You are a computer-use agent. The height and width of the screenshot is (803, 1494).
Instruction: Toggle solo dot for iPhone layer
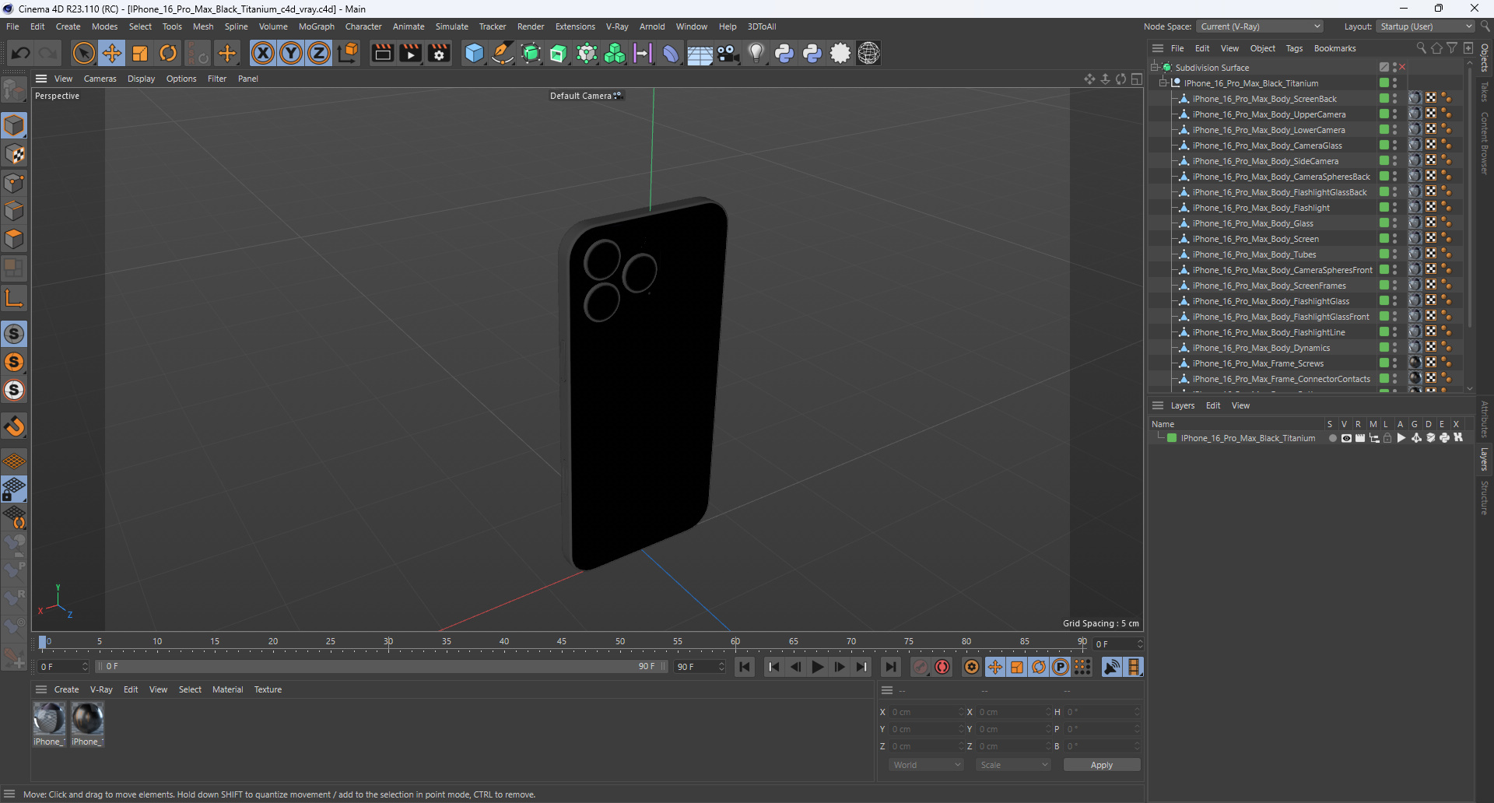[x=1332, y=439]
